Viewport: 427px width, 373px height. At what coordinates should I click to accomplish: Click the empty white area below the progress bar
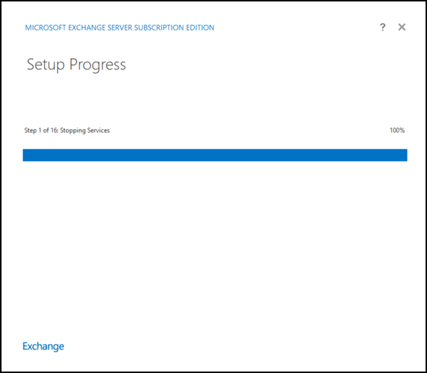point(215,241)
